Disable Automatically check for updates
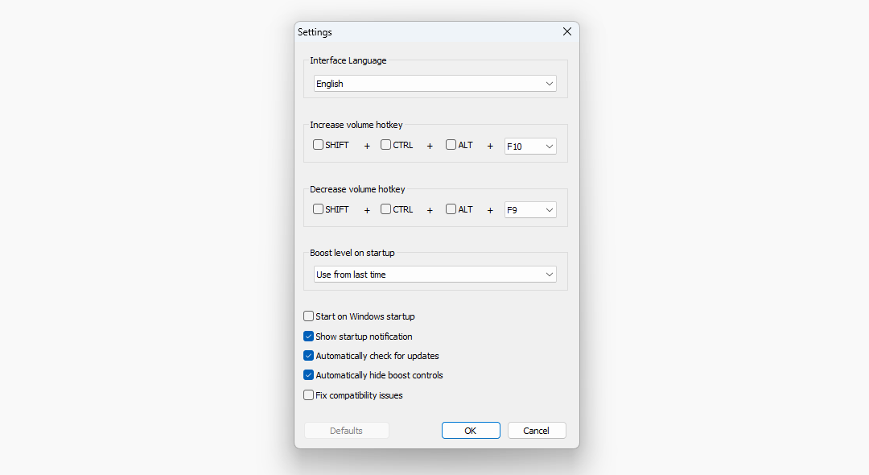This screenshot has width=869, height=475. [308, 355]
